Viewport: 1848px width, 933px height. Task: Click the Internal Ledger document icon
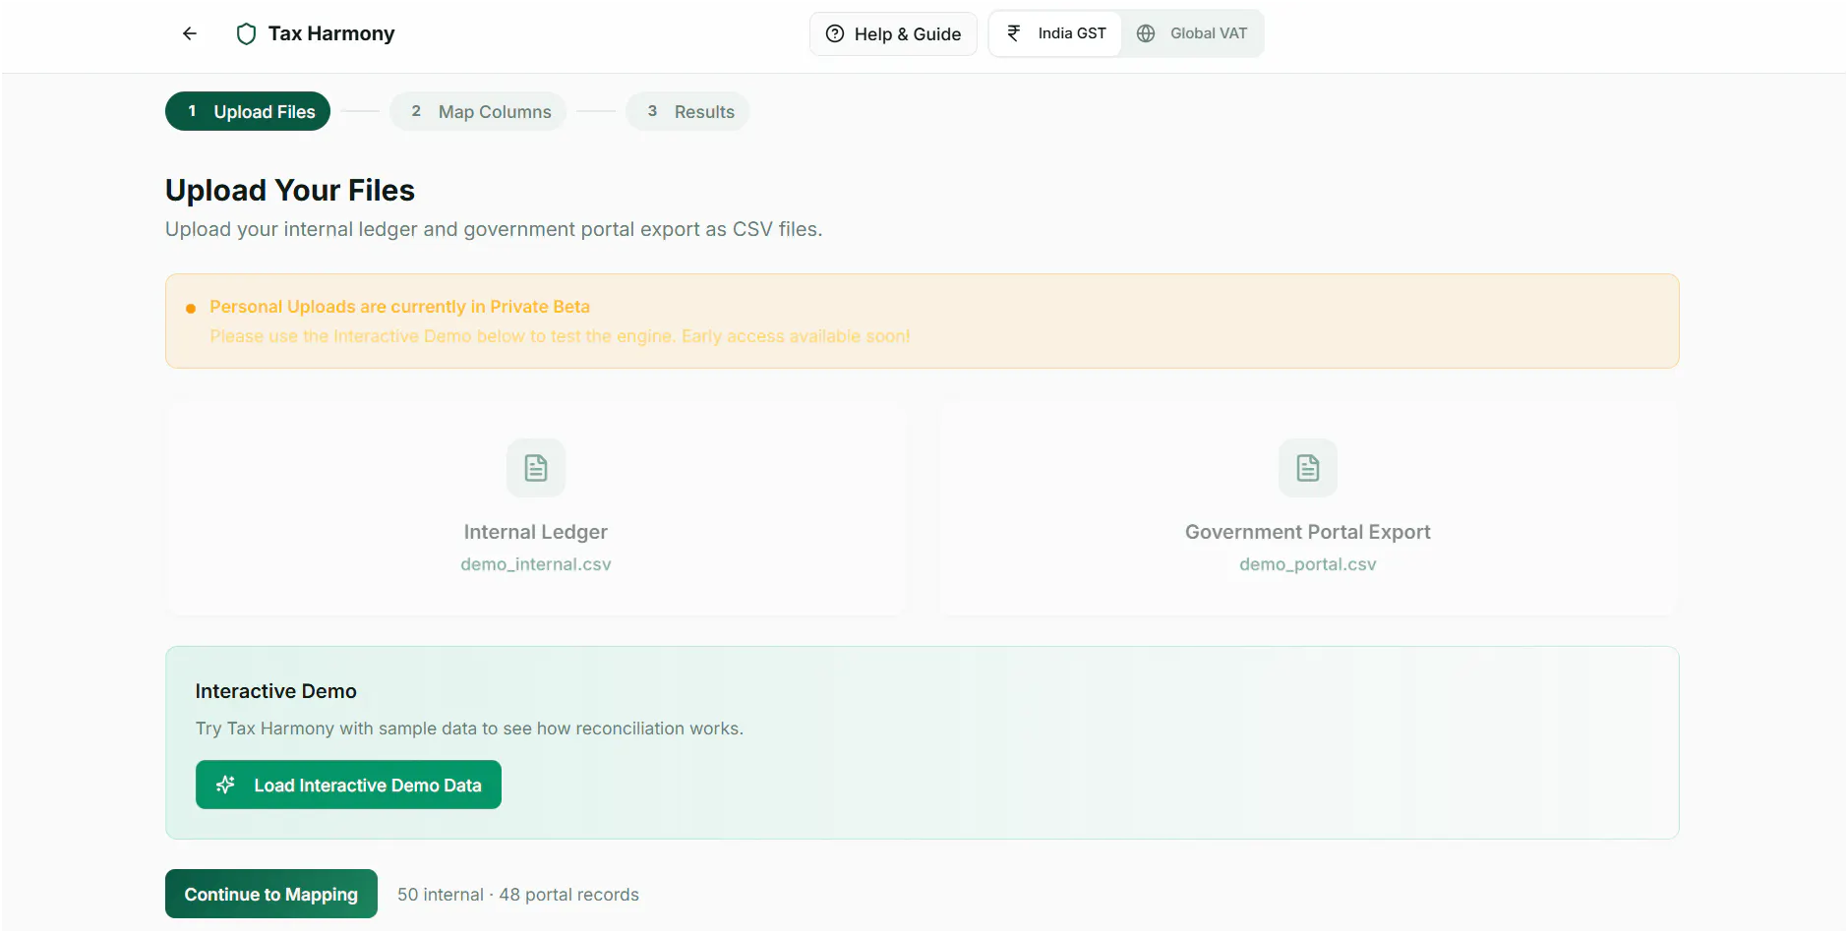point(536,468)
